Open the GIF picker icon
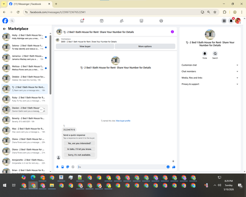The image size is (246, 197). coord(73,167)
